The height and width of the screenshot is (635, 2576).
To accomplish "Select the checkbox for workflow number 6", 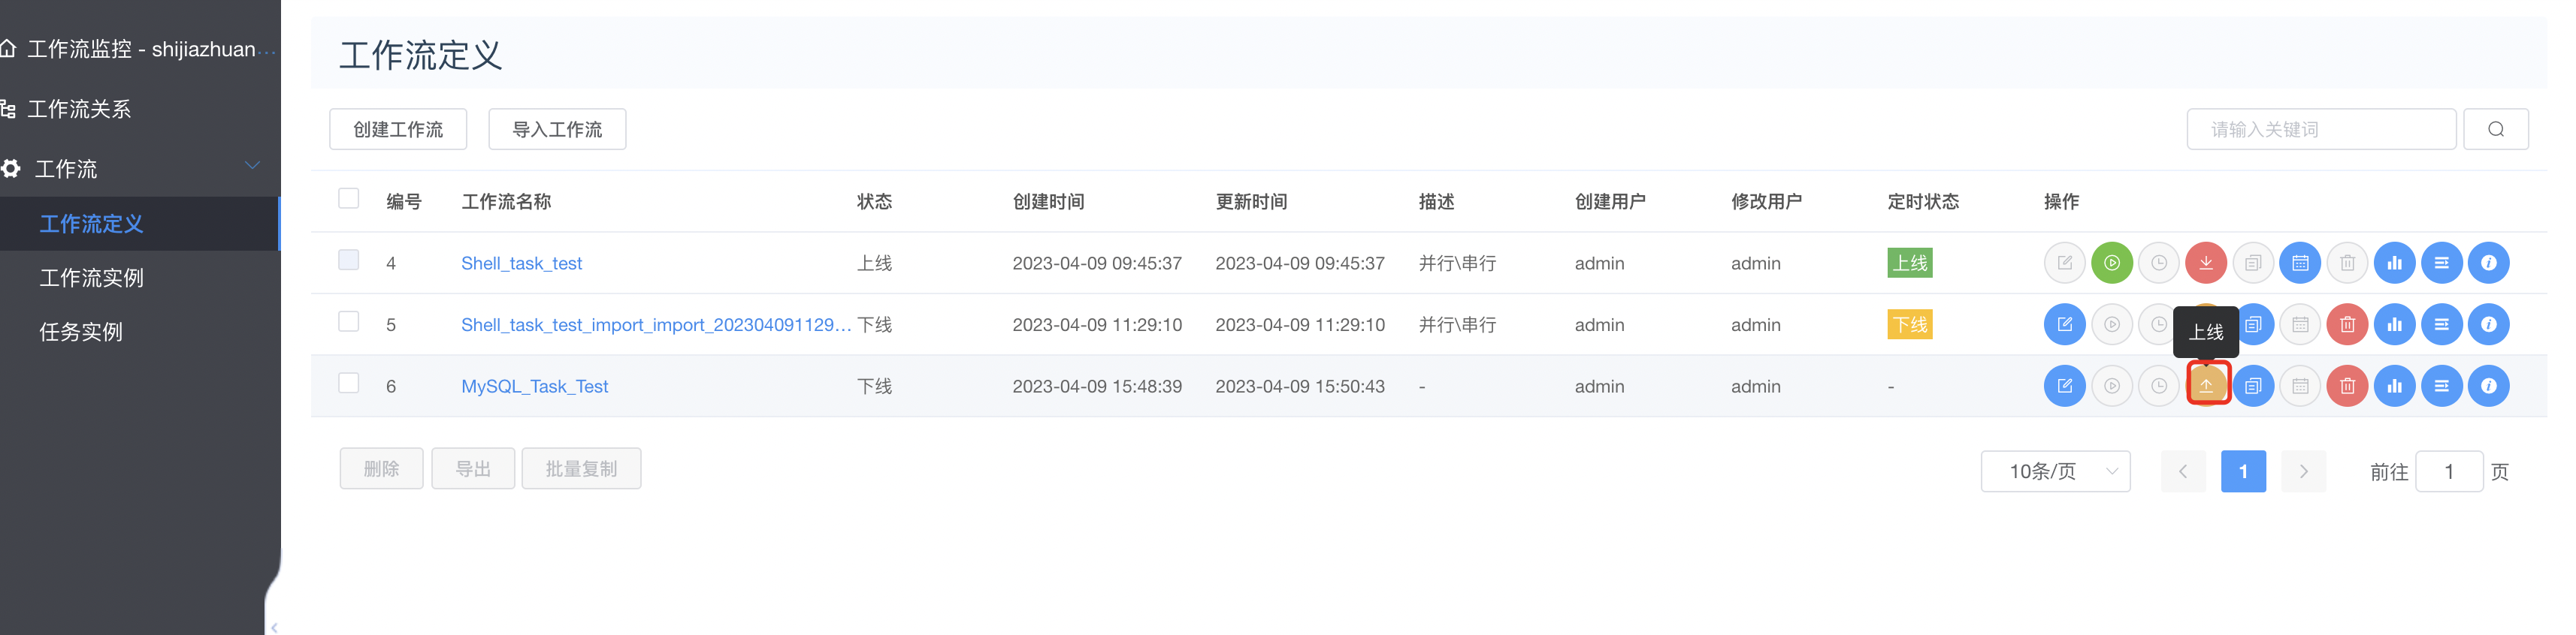I will (x=348, y=384).
